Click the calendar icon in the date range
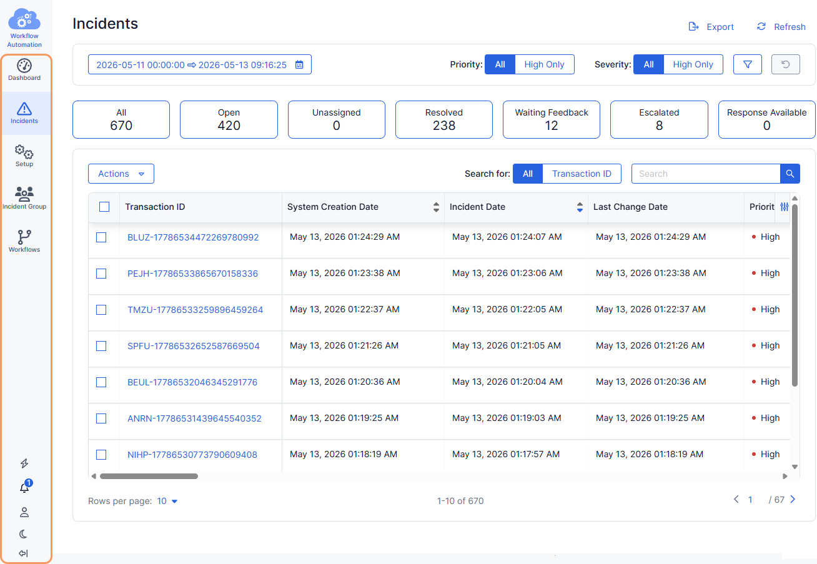817x564 pixels. [x=299, y=65]
